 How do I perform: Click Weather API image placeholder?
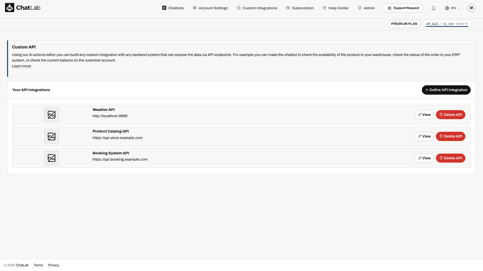[x=52, y=115]
